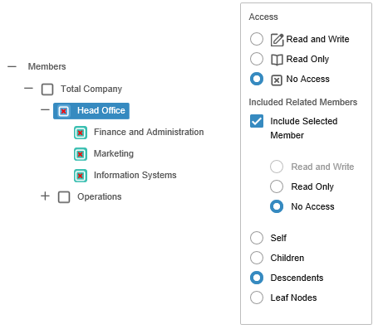Click the Read and Write pencil icon
383x329 pixels.
tap(277, 40)
